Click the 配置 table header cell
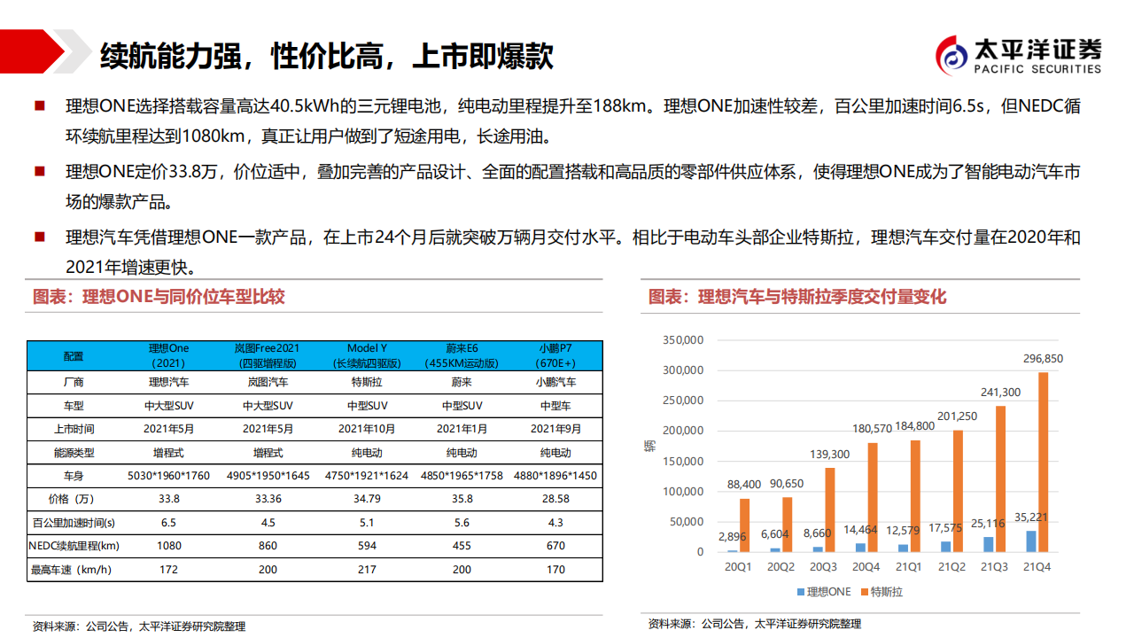 (74, 356)
